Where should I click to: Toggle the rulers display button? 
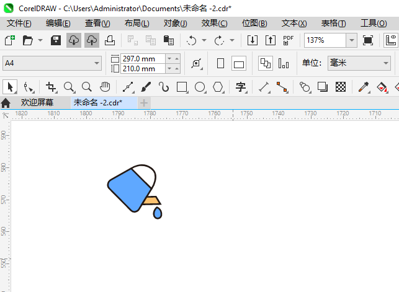click(x=391, y=40)
